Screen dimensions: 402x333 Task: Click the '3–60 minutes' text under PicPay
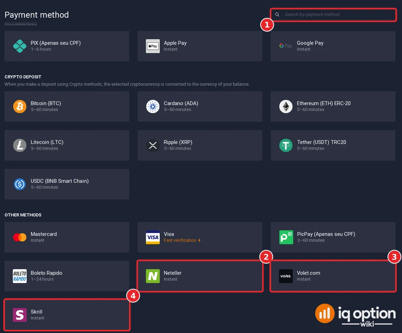click(311, 240)
